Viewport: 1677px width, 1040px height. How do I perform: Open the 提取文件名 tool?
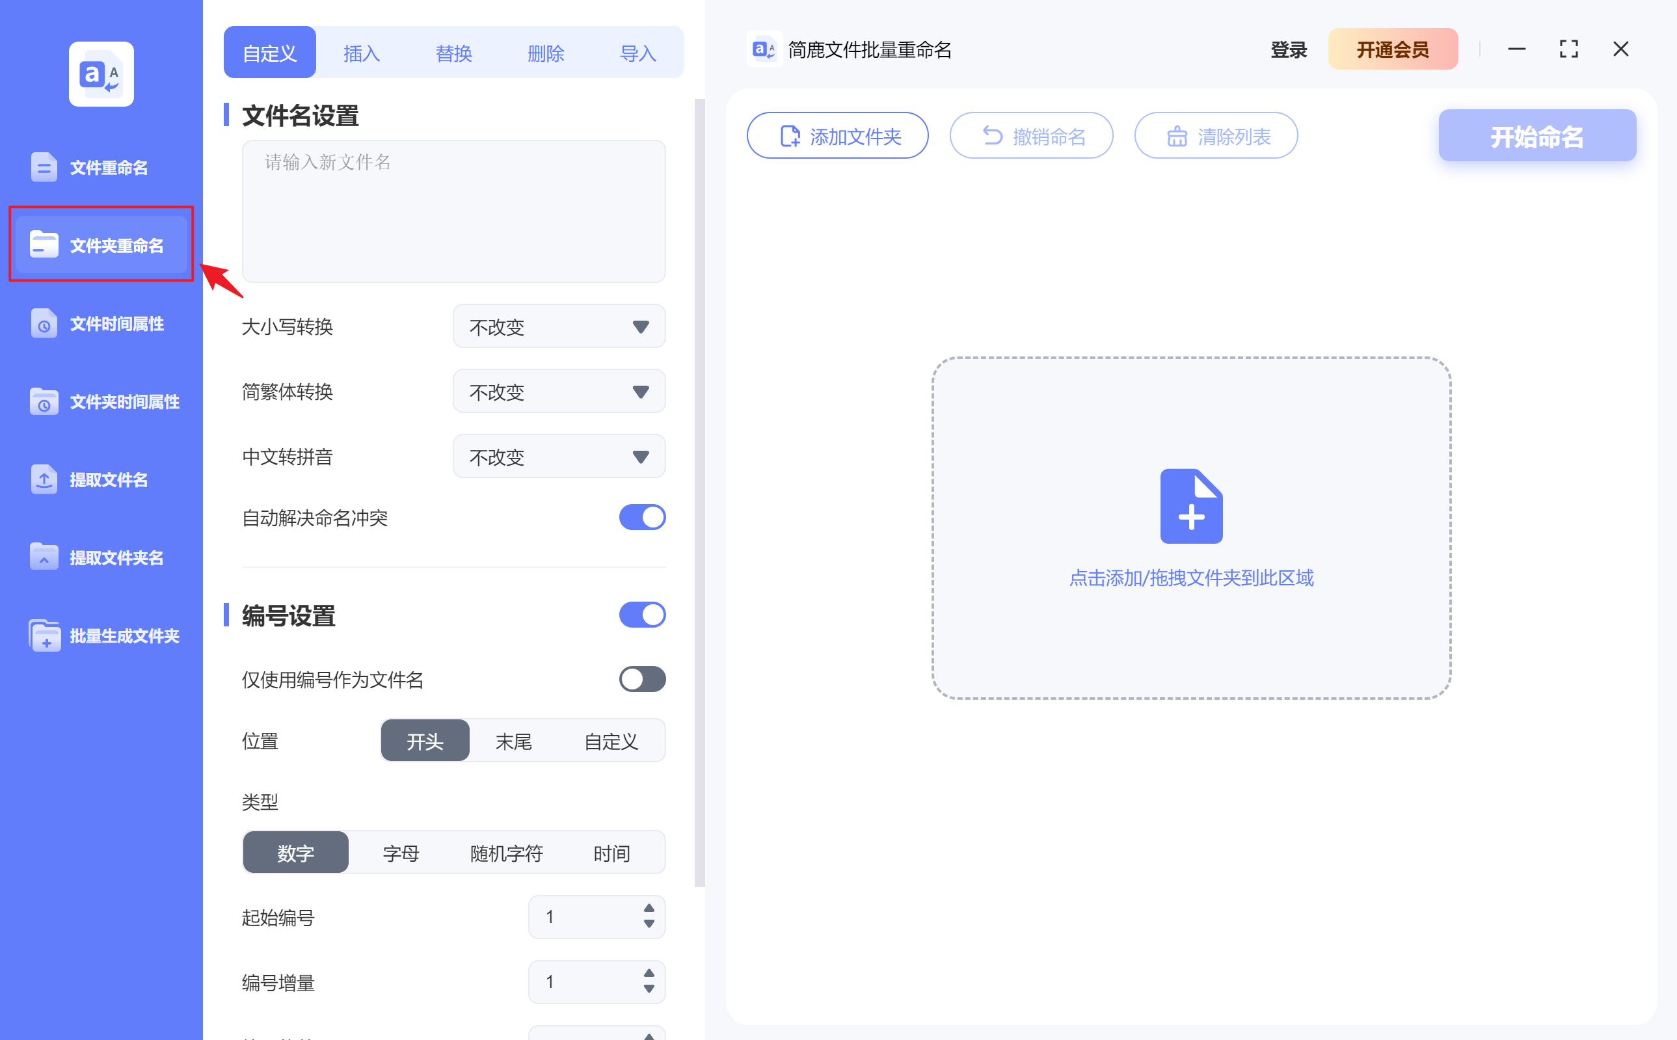[100, 479]
